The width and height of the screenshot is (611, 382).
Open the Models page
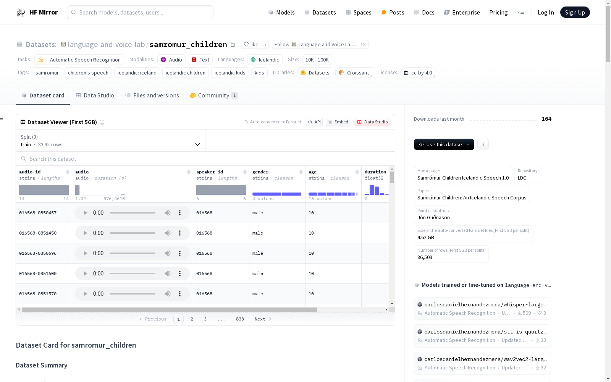281,12
